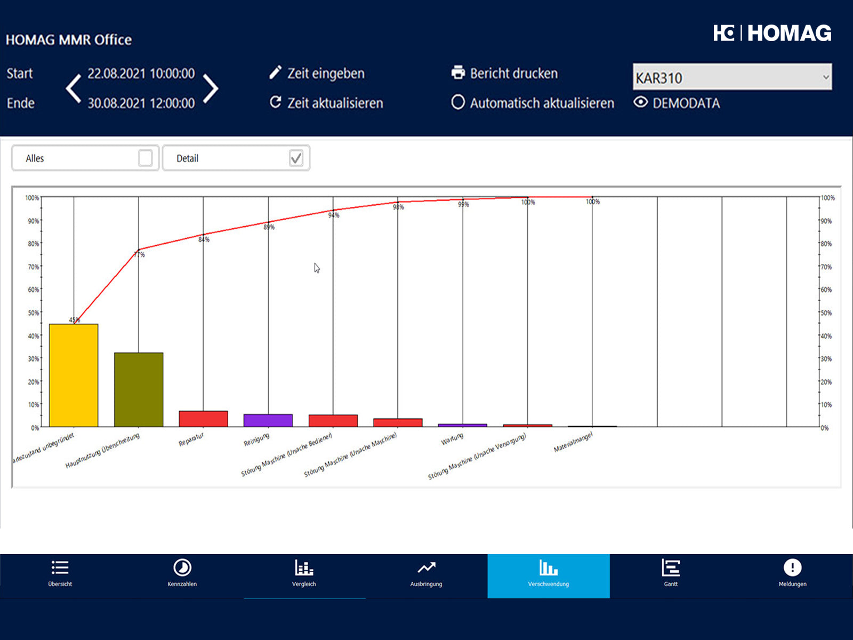Screen dimensions: 853x640
Task: Click the olive Hauptnutzung Überschreitung bar
Action: click(139, 389)
